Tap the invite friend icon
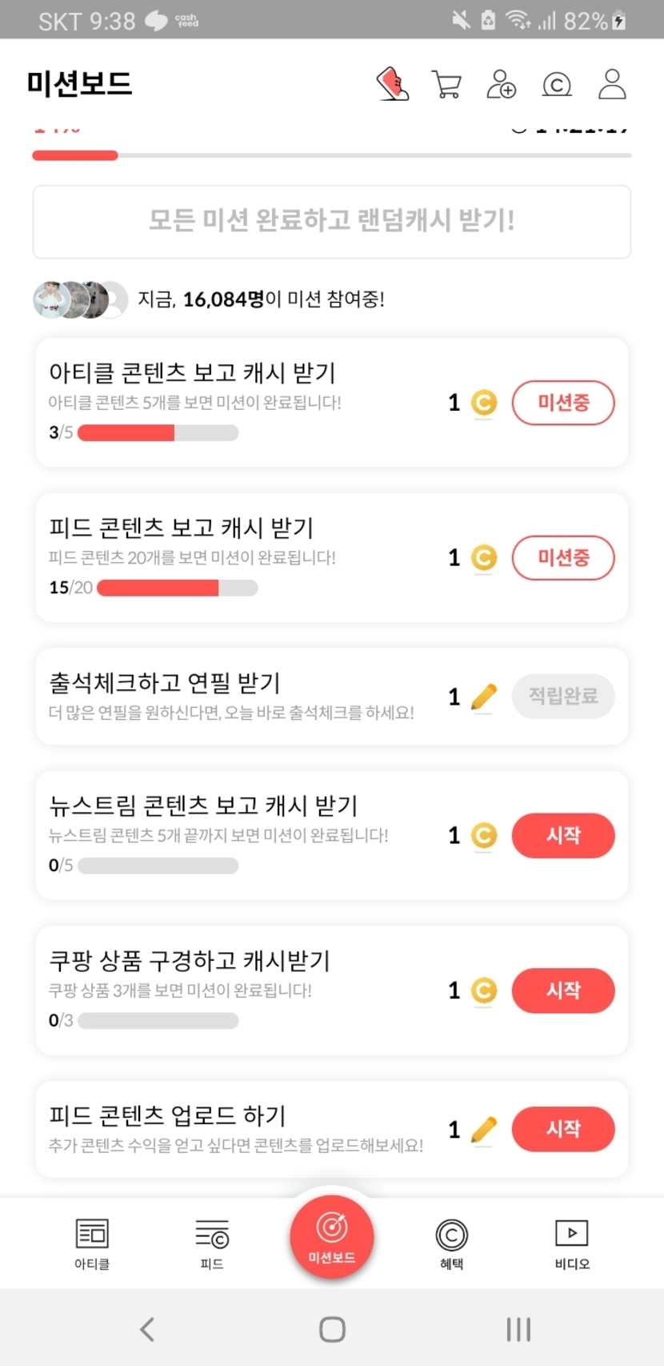The height and width of the screenshot is (1366, 664). pyautogui.click(x=502, y=84)
